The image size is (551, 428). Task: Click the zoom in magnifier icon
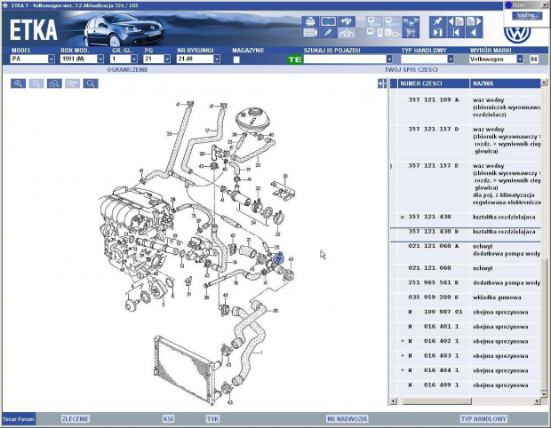pos(19,83)
